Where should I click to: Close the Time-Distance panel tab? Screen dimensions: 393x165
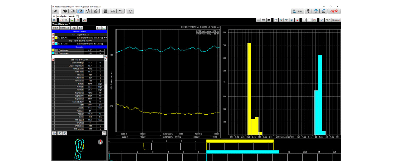click(69, 24)
